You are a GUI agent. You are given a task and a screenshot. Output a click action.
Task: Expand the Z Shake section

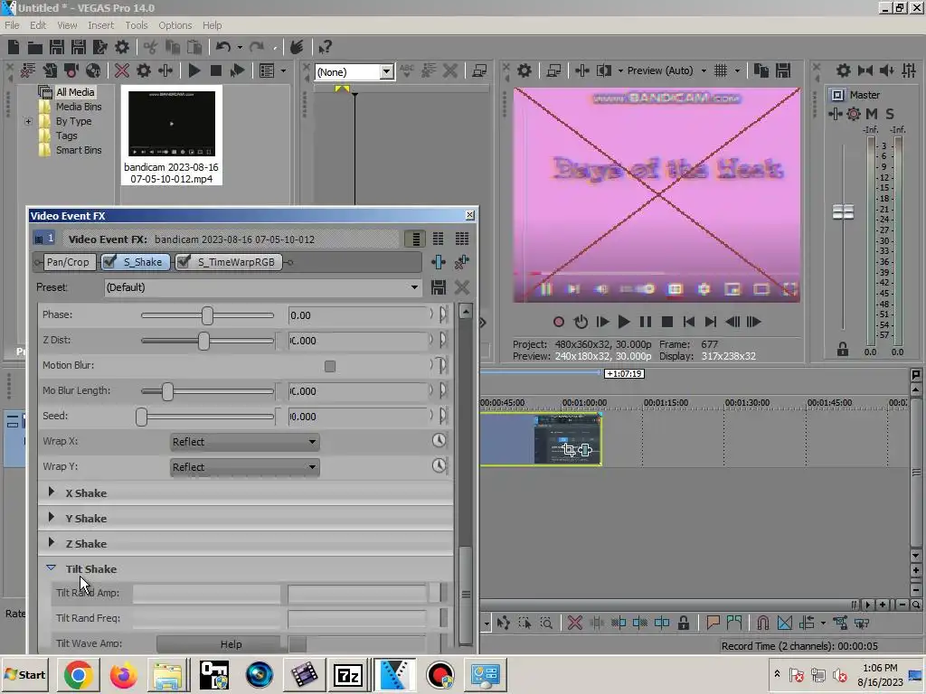point(51,543)
